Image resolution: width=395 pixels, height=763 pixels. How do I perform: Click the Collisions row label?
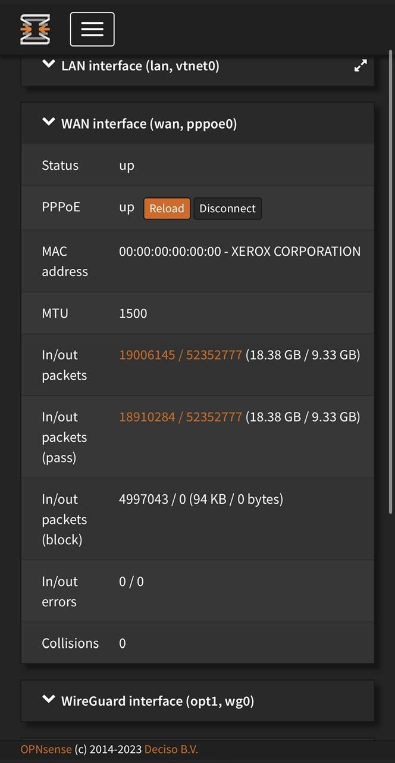pos(70,643)
